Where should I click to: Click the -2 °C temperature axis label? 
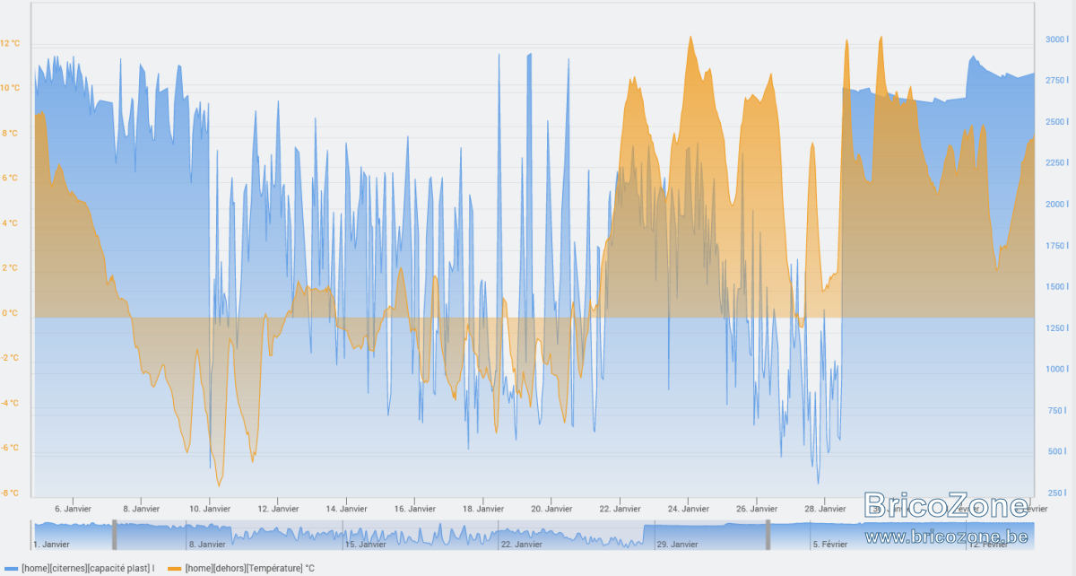point(10,359)
